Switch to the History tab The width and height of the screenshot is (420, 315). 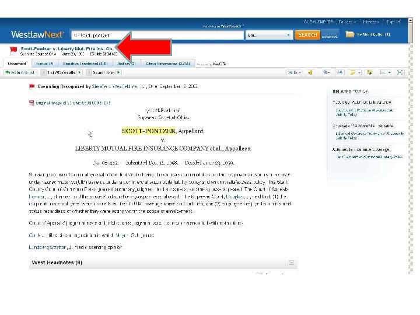click(126, 64)
